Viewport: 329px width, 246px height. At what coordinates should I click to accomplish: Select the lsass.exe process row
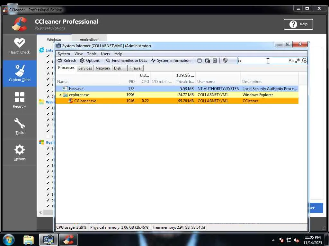tap(177, 89)
